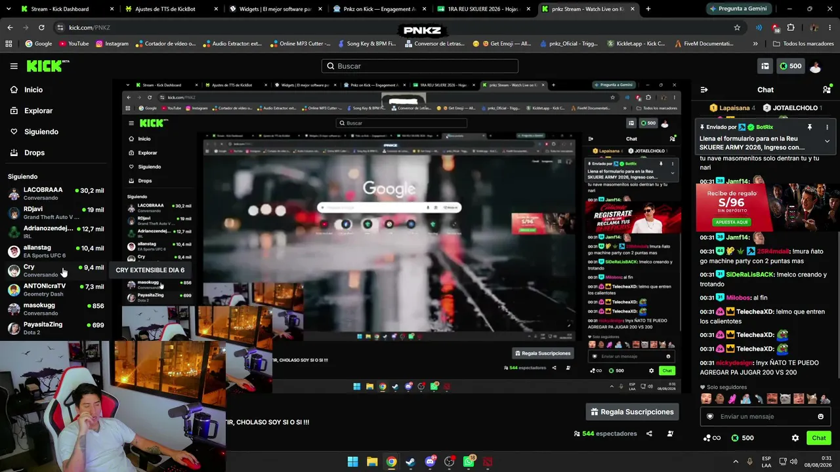840x472 pixels.
Task: Open the 500 KICKs balance below chat input
Action: 743,438
